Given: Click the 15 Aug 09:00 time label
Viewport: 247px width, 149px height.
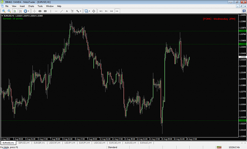Looking at the screenshot, I should (x=167, y=139).
